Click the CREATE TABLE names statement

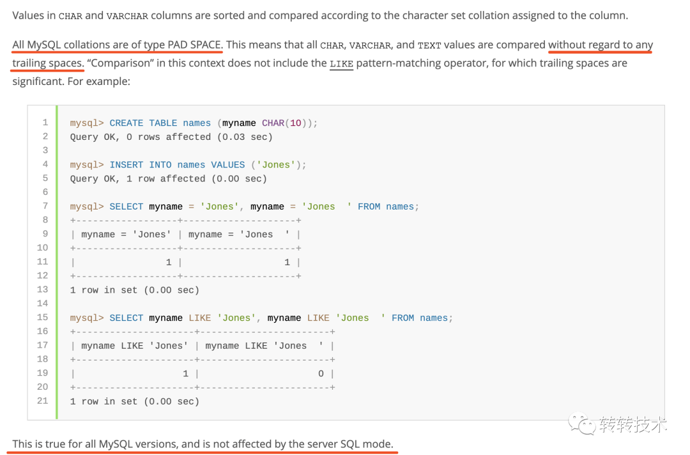[160, 123]
